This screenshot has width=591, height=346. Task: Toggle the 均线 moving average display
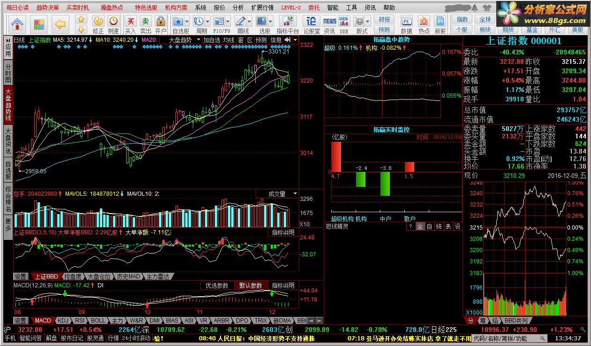click(x=228, y=40)
